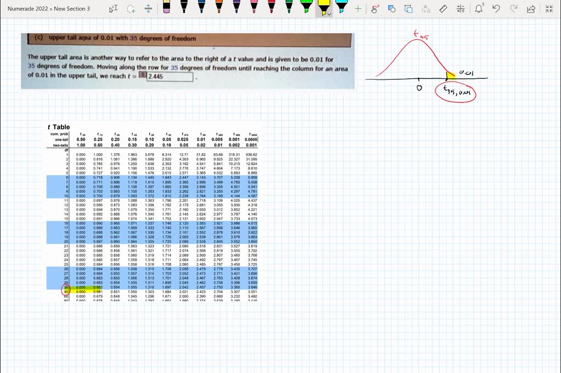Expand the yellow highlighter options chevron
Image resolution: width=561 pixels, height=373 pixels.
coord(329,14)
